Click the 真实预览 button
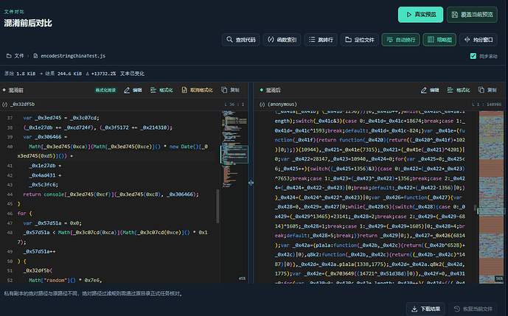508x316 pixels. tap(420, 15)
